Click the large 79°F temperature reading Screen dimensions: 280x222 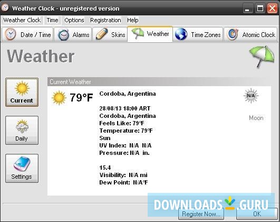[x=81, y=98]
